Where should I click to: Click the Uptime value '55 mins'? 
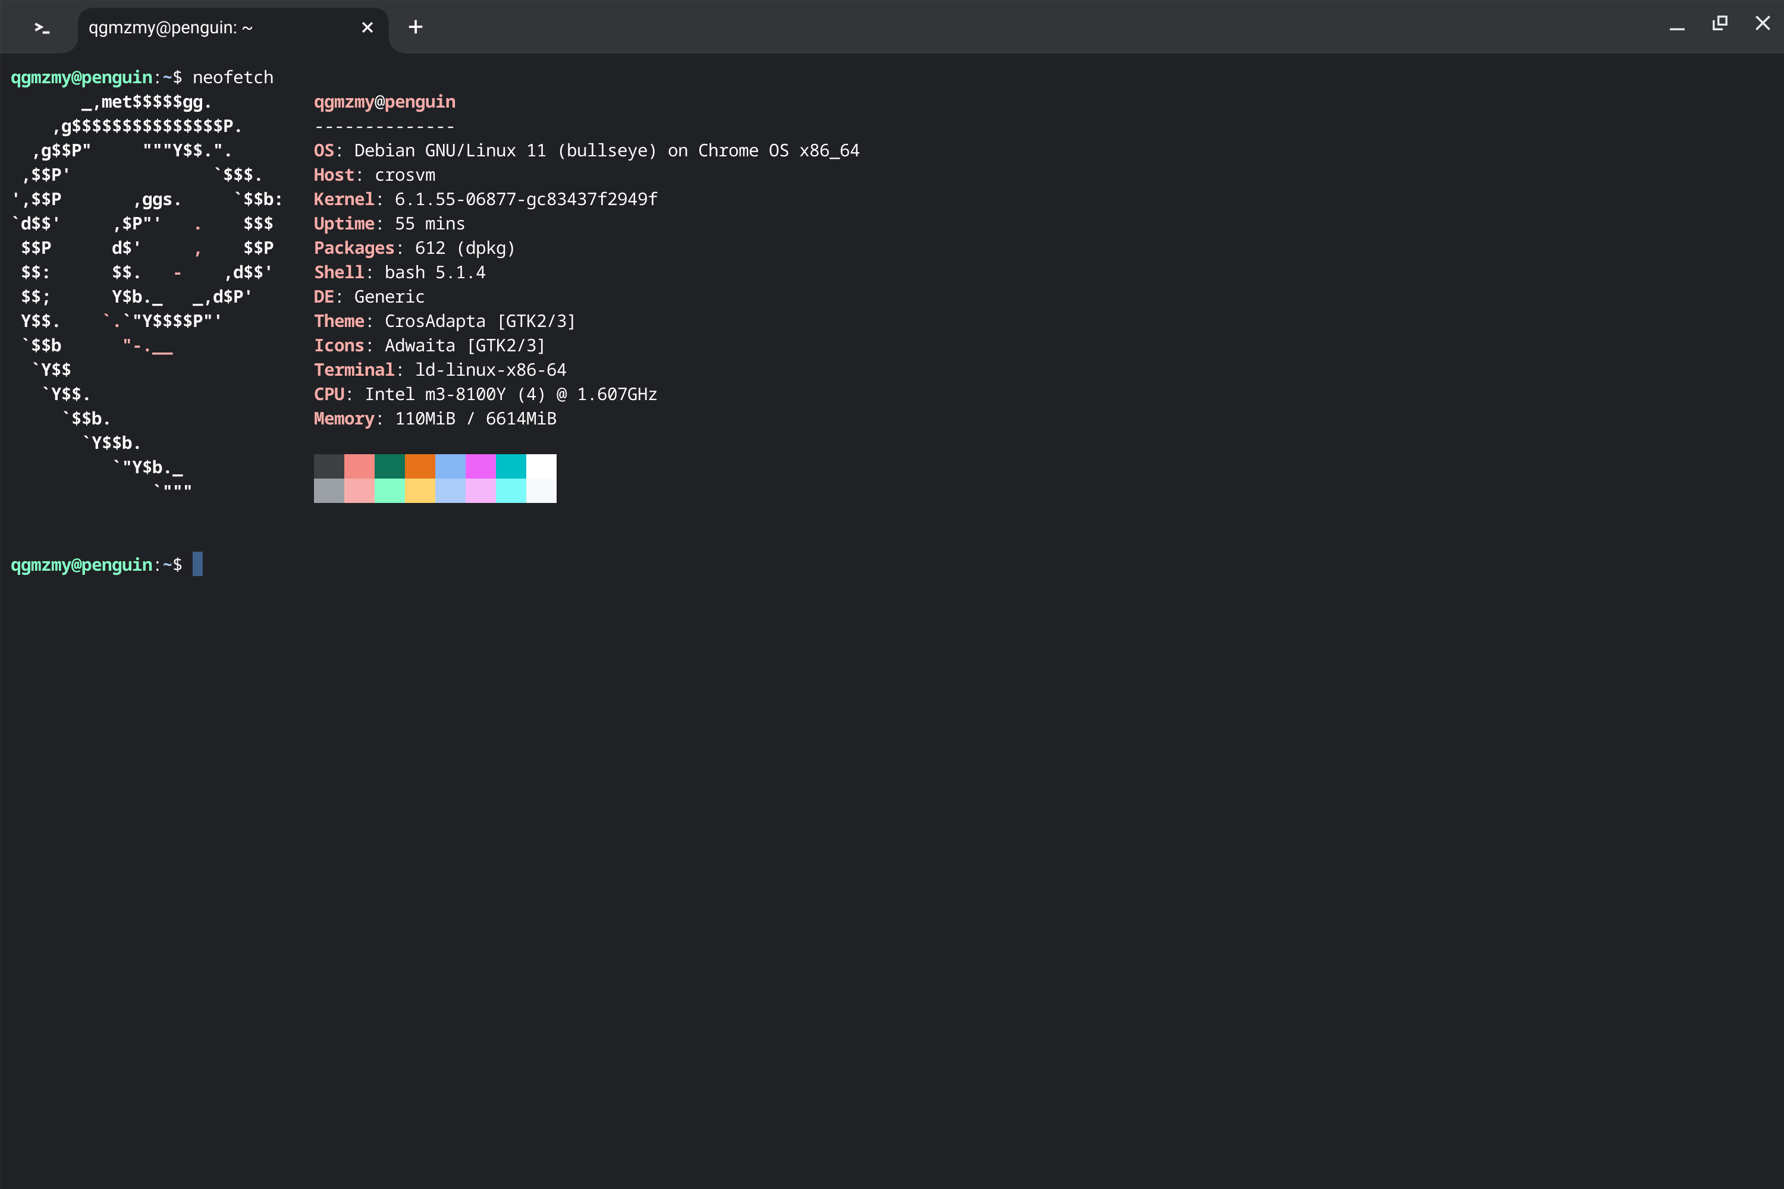(x=430, y=224)
